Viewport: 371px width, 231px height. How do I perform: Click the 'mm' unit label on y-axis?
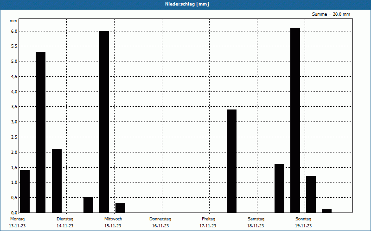pos(13,21)
